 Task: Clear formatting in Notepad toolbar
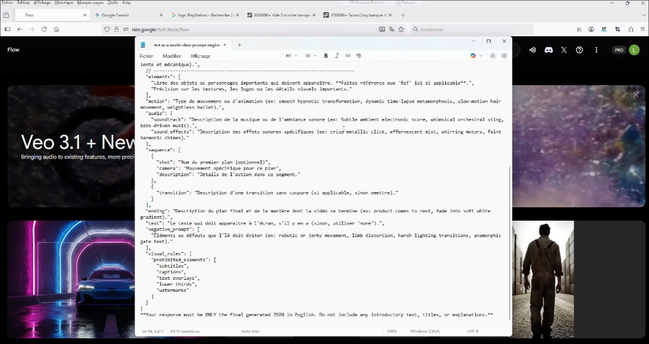point(358,56)
